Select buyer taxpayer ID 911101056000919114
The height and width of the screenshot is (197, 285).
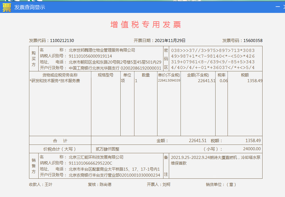pyautogui.click(x=90, y=56)
